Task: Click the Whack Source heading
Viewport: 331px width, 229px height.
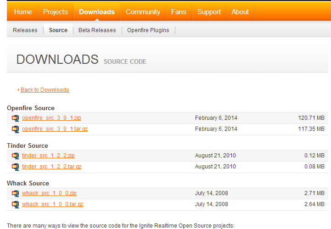Action: click(28, 183)
